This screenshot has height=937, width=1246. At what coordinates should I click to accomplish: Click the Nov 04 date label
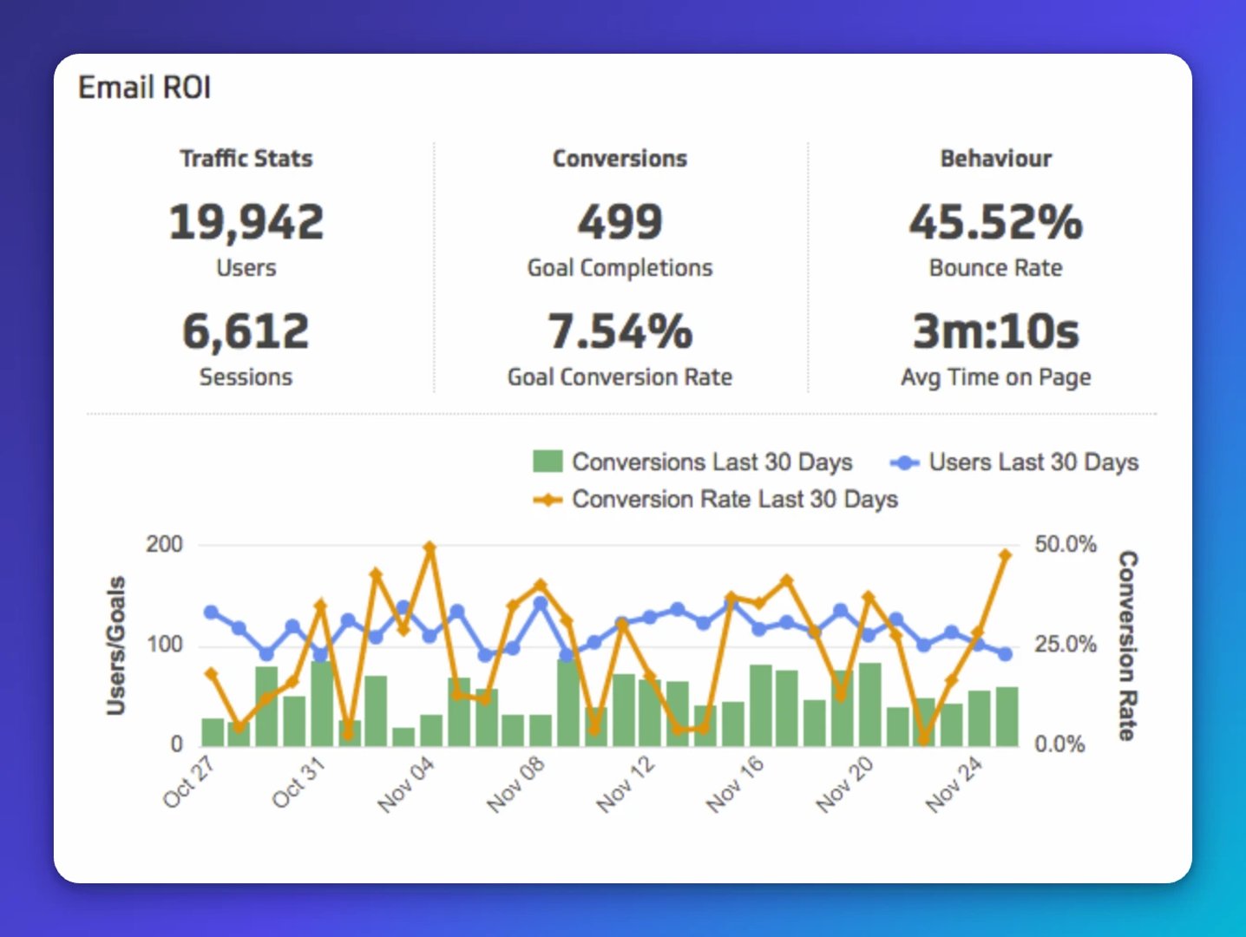click(405, 784)
